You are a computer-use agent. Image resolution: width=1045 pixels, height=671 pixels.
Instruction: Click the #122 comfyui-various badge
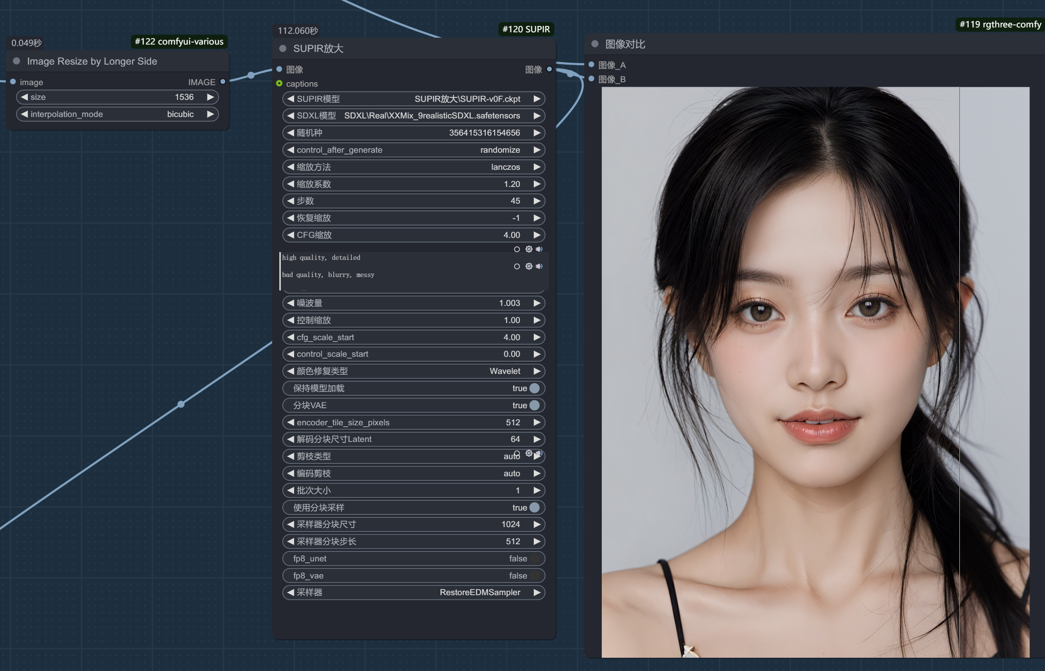coord(179,42)
